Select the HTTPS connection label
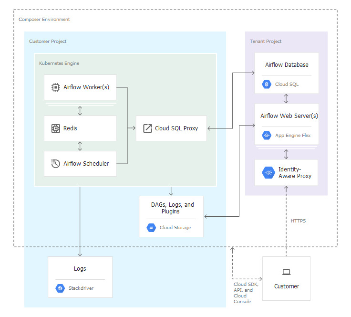The width and height of the screenshot is (351, 317). click(298, 221)
